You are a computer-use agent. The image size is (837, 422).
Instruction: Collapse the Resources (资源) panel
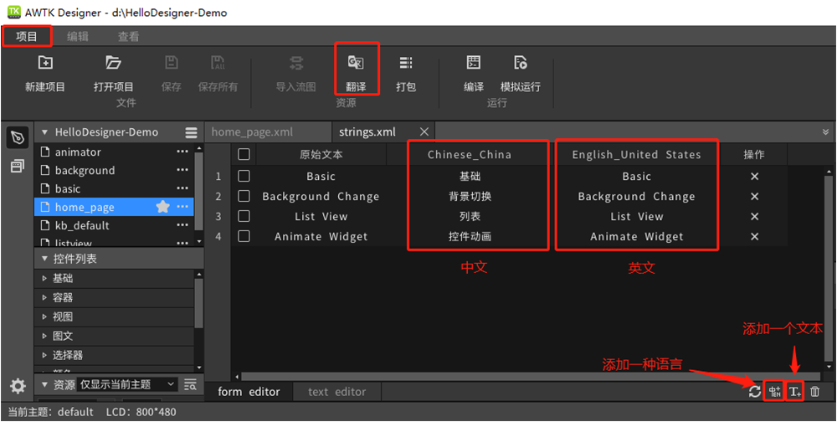[x=44, y=384]
